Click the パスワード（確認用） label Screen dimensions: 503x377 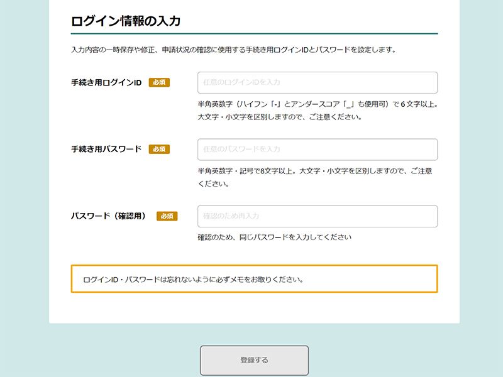108,216
